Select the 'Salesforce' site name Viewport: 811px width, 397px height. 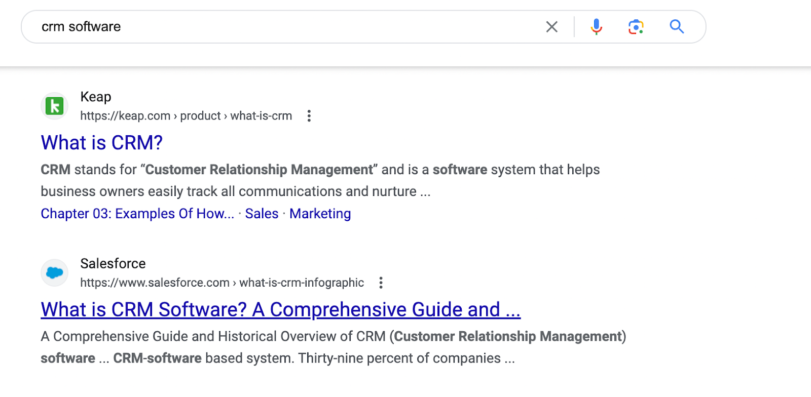point(113,263)
